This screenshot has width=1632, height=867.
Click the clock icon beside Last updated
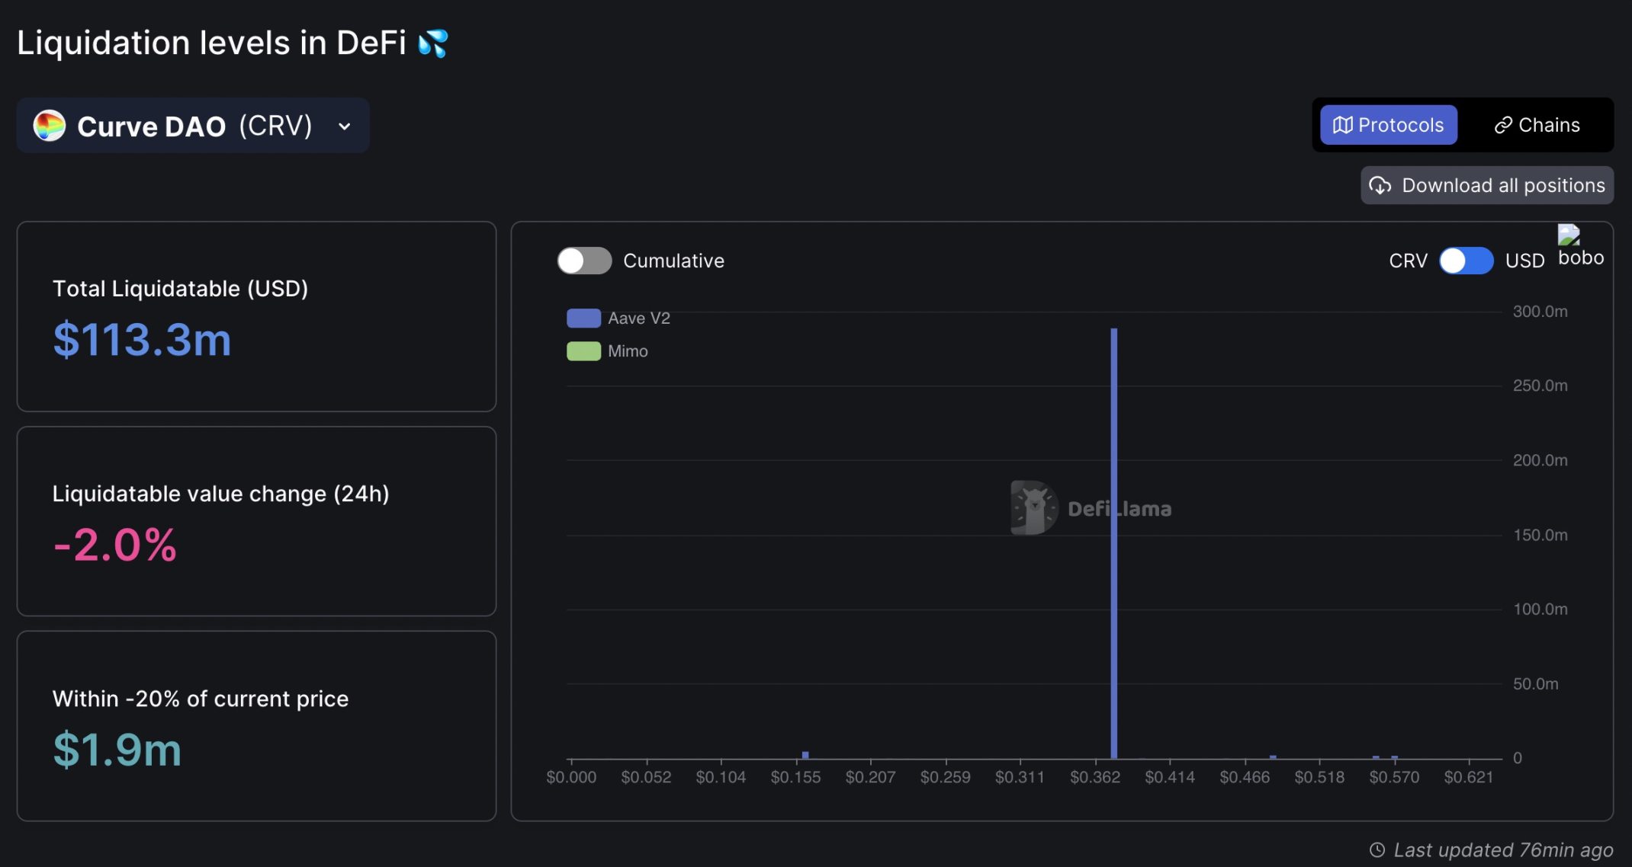pos(1377,849)
